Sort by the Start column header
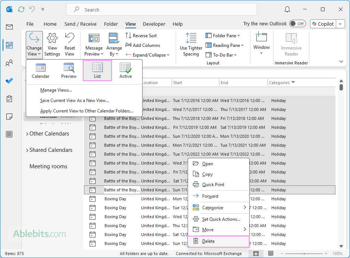350x258 pixels. 195,83
